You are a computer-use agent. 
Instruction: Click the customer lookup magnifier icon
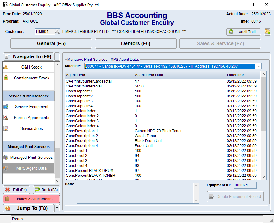point(57,32)
